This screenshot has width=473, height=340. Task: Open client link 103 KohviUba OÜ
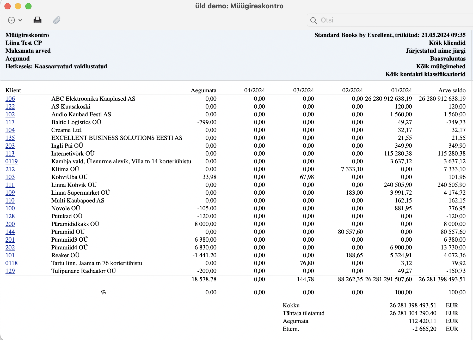[x=10, y=177]
